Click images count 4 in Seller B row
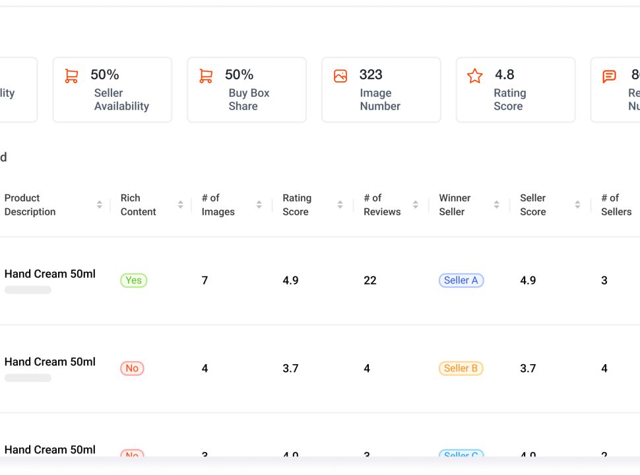 pyautogui.click(x=205, y=369)
